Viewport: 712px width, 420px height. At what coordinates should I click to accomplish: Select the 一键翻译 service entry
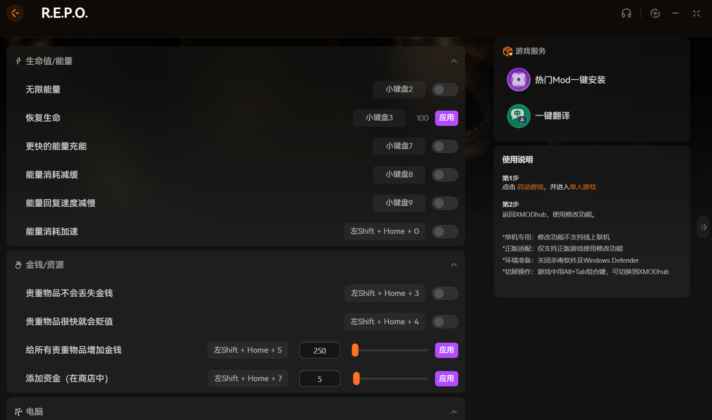point(552,116)
